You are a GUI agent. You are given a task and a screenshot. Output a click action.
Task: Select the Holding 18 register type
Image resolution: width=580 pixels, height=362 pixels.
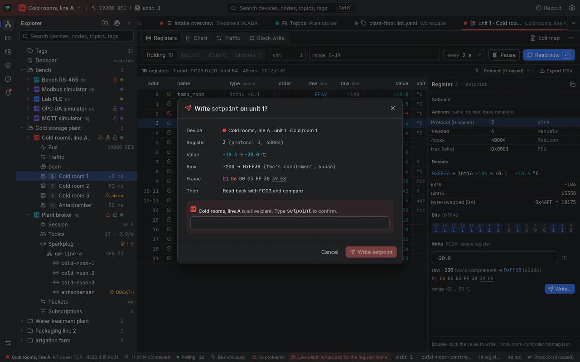coord(159,55)
